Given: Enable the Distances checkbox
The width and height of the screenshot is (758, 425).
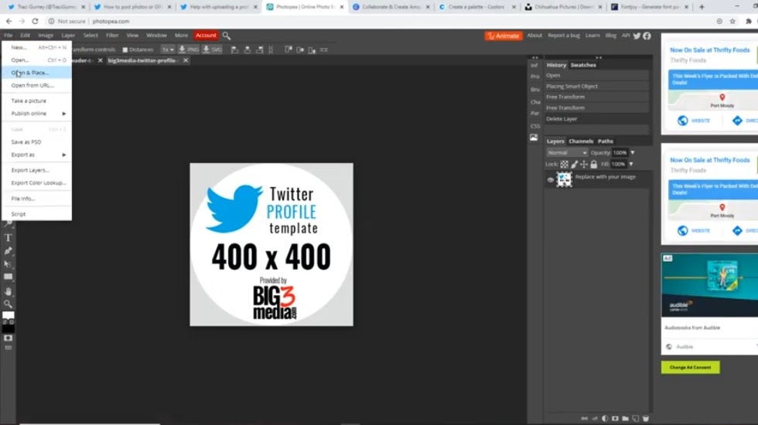Looking at the screenshot, I should coord(125,49).
